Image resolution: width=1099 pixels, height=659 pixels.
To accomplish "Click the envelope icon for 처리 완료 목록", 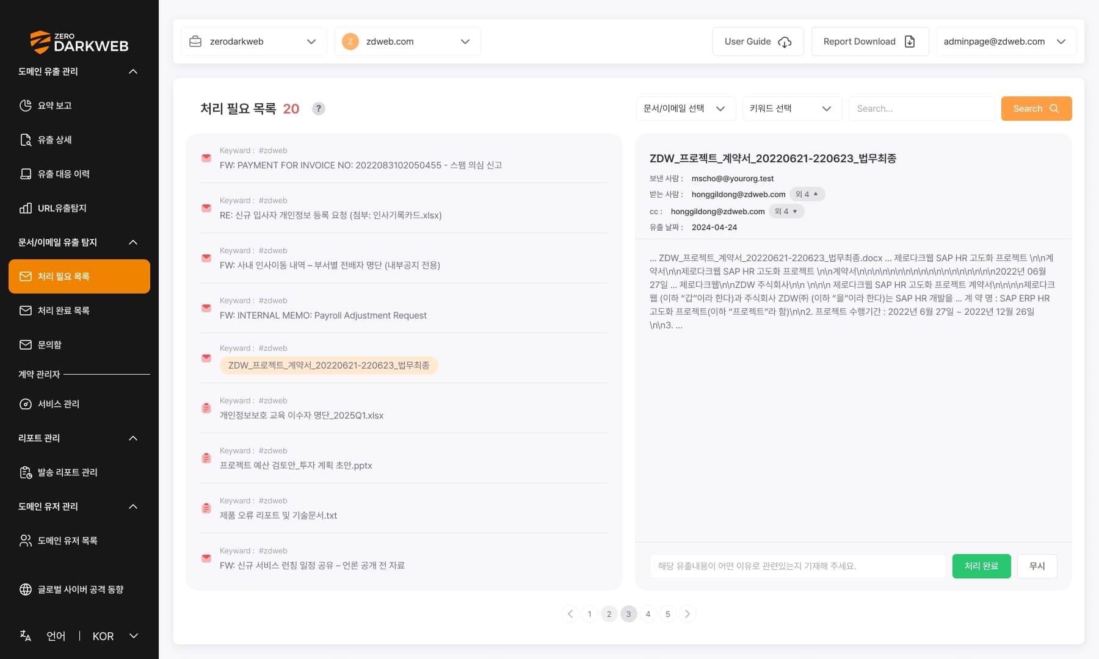I will click(26, 311).
